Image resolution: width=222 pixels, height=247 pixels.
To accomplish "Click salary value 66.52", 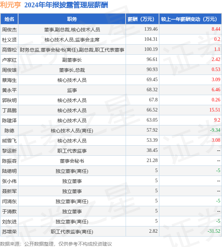I will tap(152, 110).
